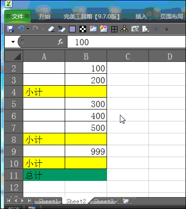Select row 8 header
Screen dimensions: 186x209
coord(14,139)
